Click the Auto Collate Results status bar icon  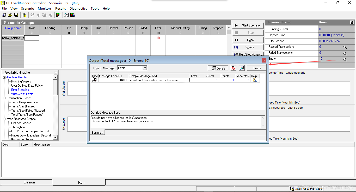[x=292, y=189]
